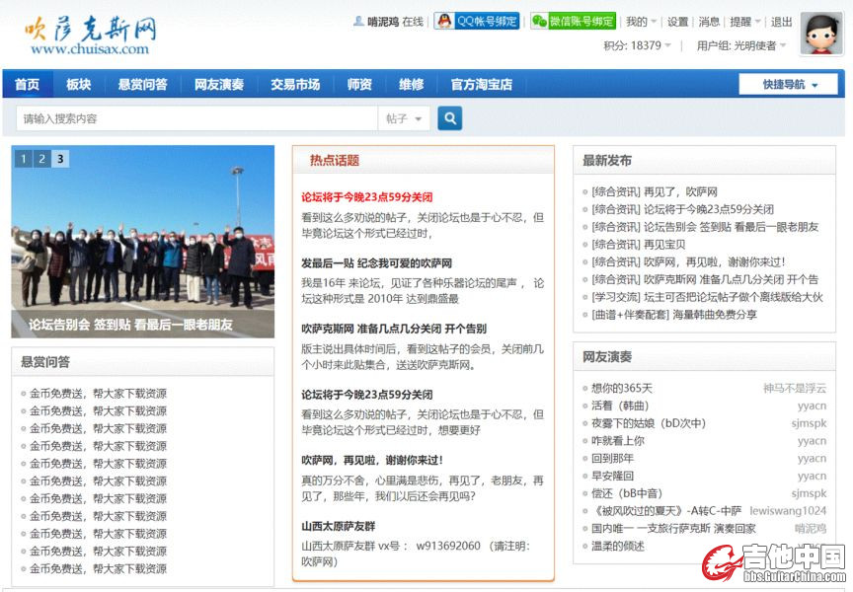The image size is (853, 592).
Task: Click 退出 to log out
Action: point(781,22)
